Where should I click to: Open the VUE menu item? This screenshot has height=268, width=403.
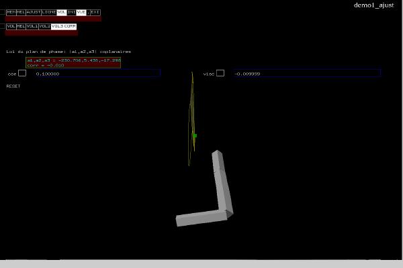click(x=81, y=12)
